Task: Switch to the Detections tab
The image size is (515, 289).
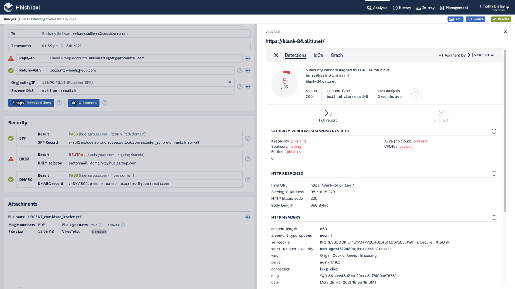Action: [x=295, y=55]
